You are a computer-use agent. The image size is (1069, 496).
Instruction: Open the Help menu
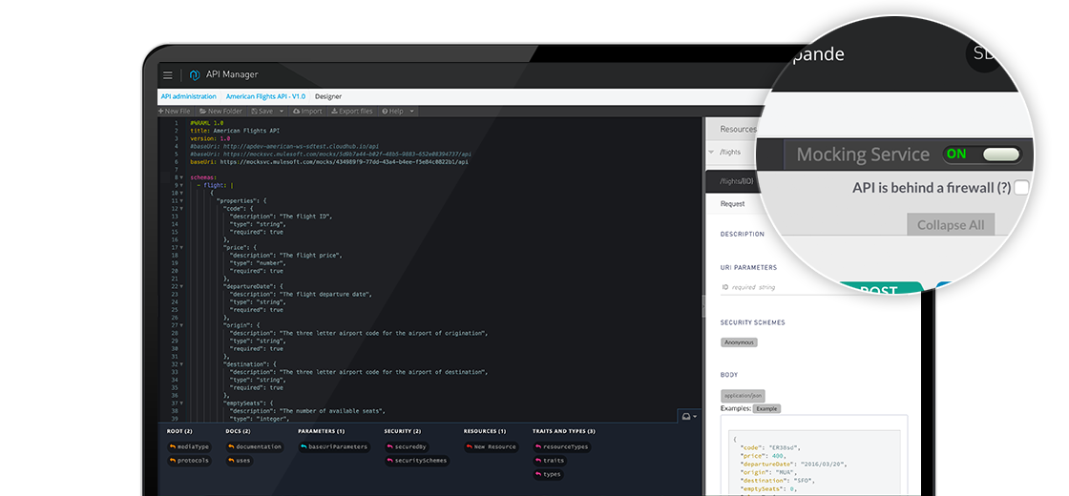(x=392, y=111)
